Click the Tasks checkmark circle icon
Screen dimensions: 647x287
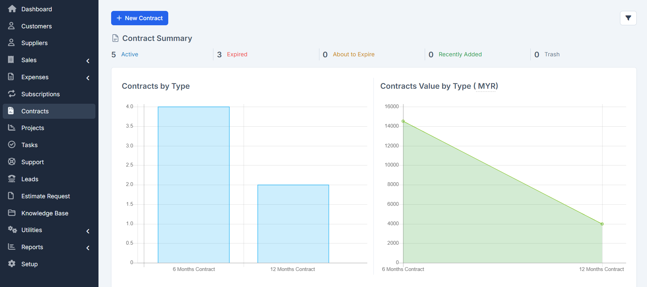pyautogui.click(x=12, y=145)
